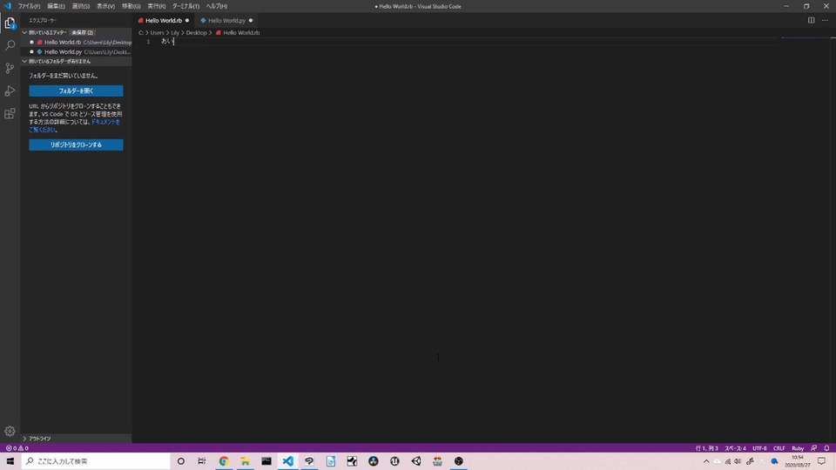Image resolution: width=836 pixels, height=470 pixels.
Task: Open the Edit menu
Action: point(56,6)
